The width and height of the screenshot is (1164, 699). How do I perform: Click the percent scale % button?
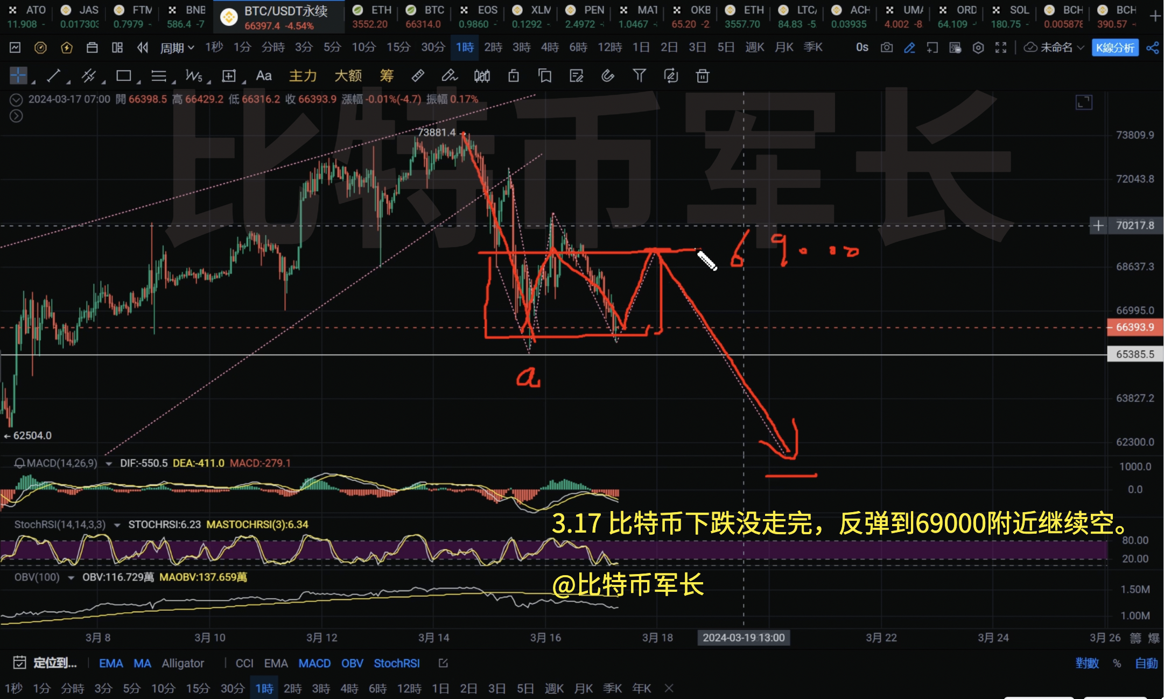pyautogui.click(x=1117, y=663)
